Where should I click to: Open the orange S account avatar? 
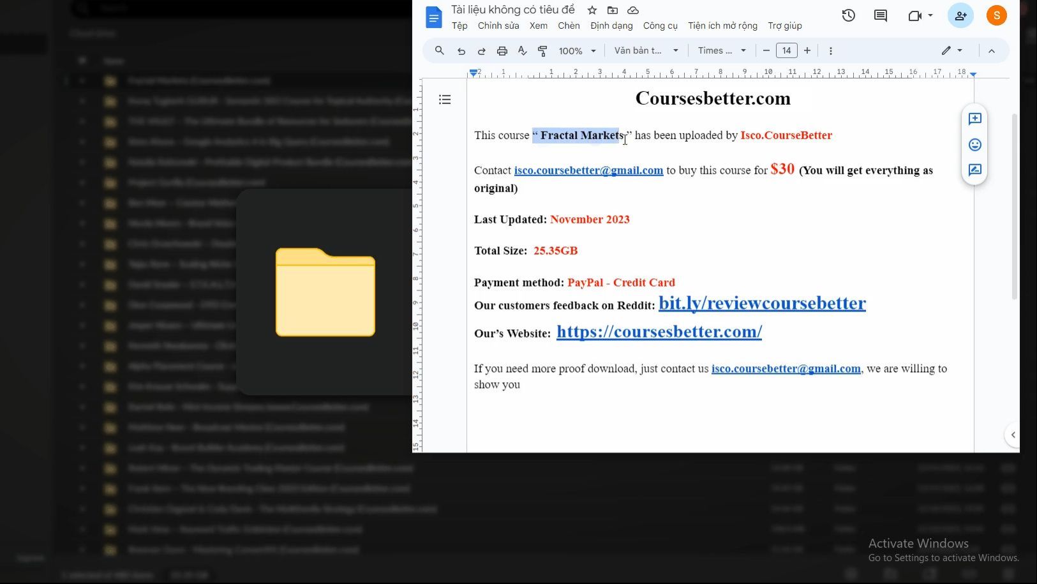coord(996,15)
